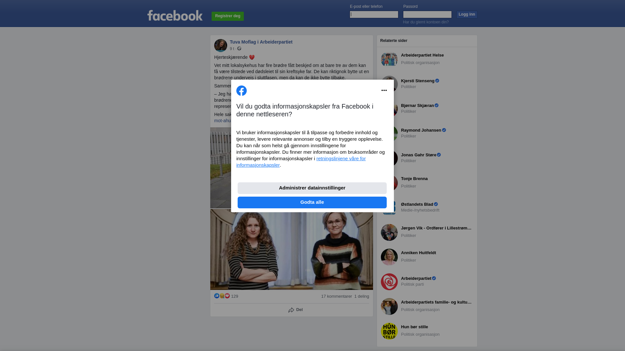This screenshot has height=351, width=625.
Task: Open the three-dots menu in the cookie dialog
Action: click(x=384, y=90)
